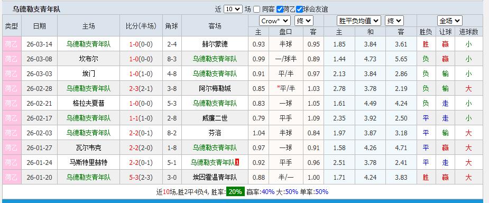Open 埃门 home team link
This screenshot has height=203, width=489.
89,74
